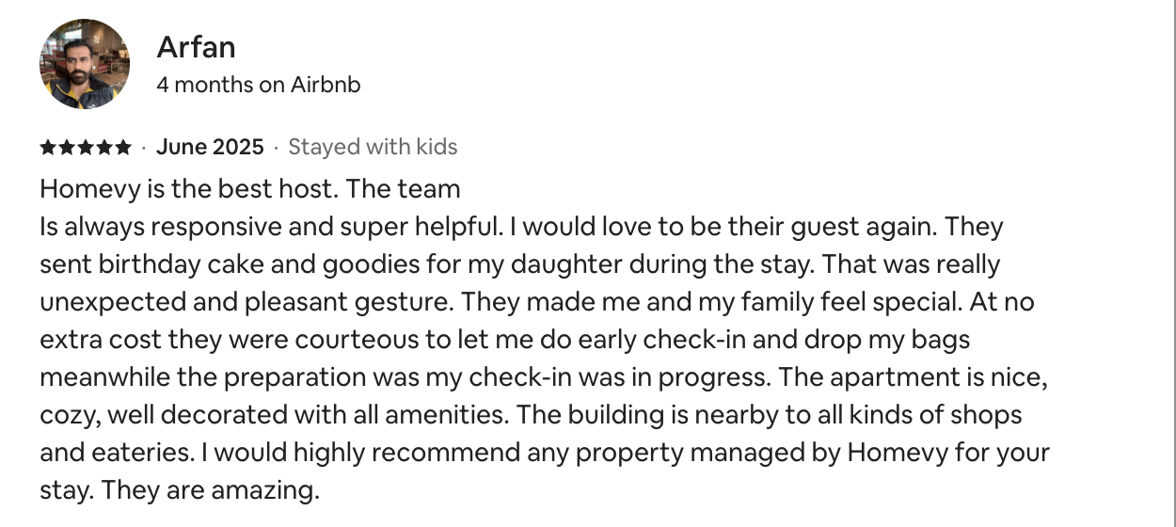Click the third star in the rating
Viewport: 1176px width, 527px height.
tap(86, 148)
